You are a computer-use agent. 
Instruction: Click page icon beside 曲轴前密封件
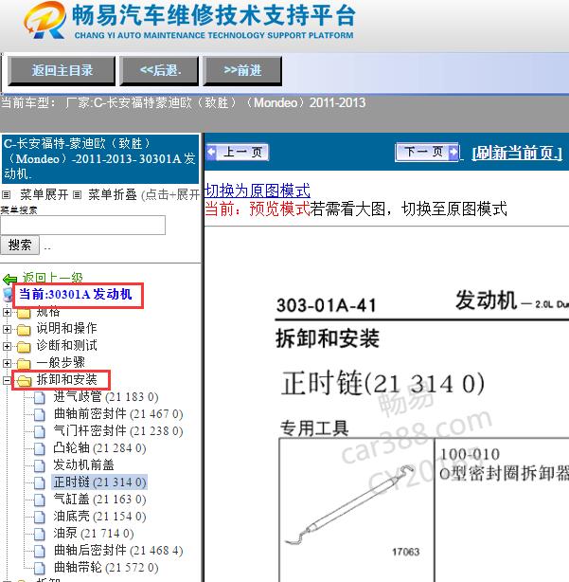pos(40,414)
